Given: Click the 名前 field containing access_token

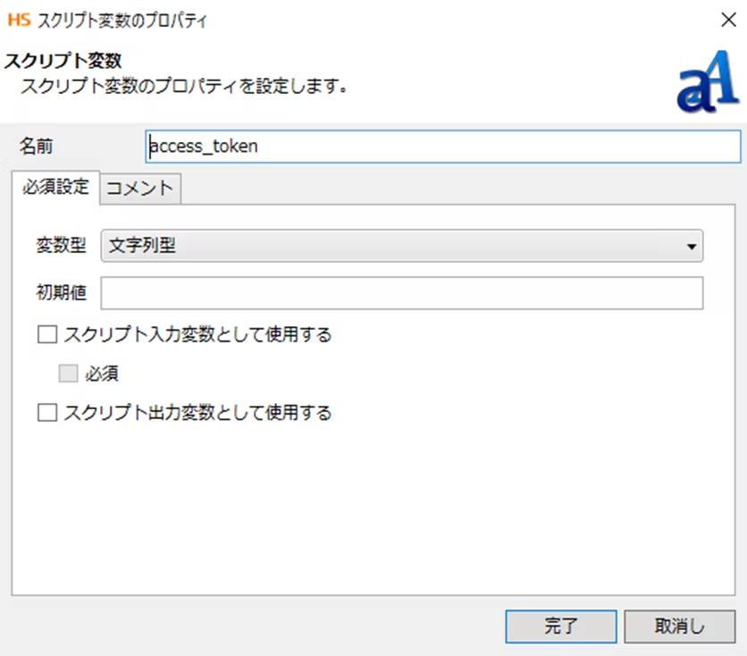Looking at the screenshot, I should 441,147.
